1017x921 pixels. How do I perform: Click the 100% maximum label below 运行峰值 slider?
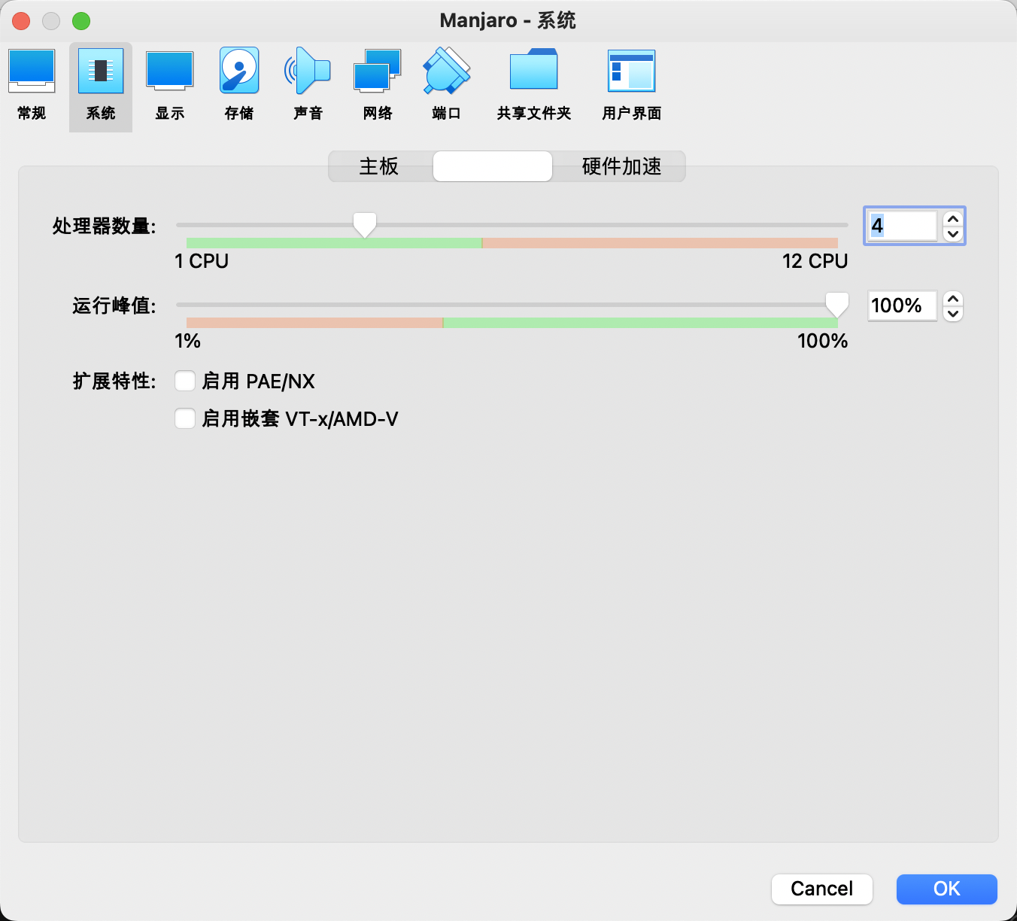coord(823,341)
